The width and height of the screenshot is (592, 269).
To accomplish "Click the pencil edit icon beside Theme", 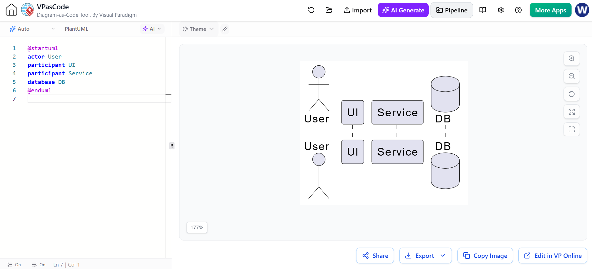I will tap(225, 29).
